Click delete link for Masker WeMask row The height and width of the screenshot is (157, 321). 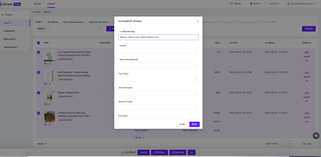point(307,101)
